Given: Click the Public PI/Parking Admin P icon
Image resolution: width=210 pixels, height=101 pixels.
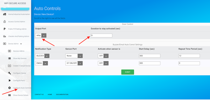Looking at the screenshot, I should (x=4, y=29).
